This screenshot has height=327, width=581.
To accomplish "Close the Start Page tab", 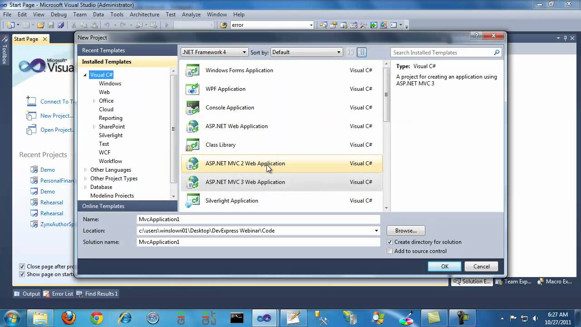I will click(45, 39).
